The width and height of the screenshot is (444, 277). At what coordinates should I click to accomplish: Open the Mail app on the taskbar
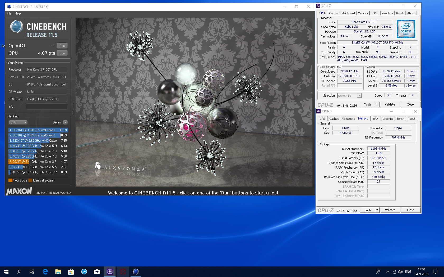[97, 271]
